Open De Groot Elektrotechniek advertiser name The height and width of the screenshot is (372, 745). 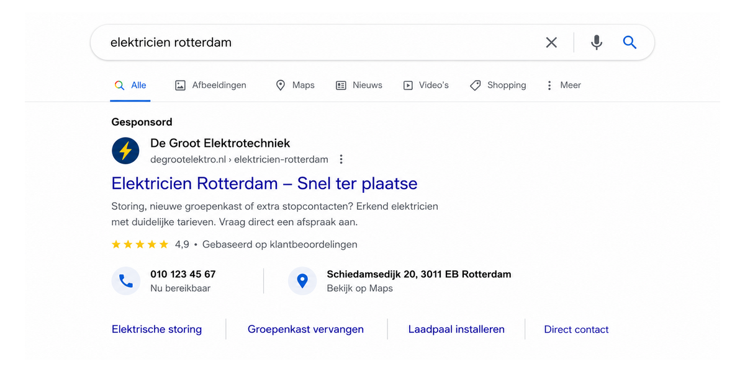(220, 143)
